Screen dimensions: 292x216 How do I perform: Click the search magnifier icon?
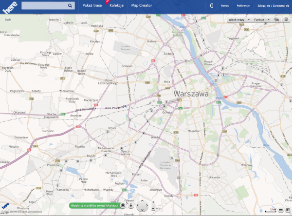[x=71, y=6]
